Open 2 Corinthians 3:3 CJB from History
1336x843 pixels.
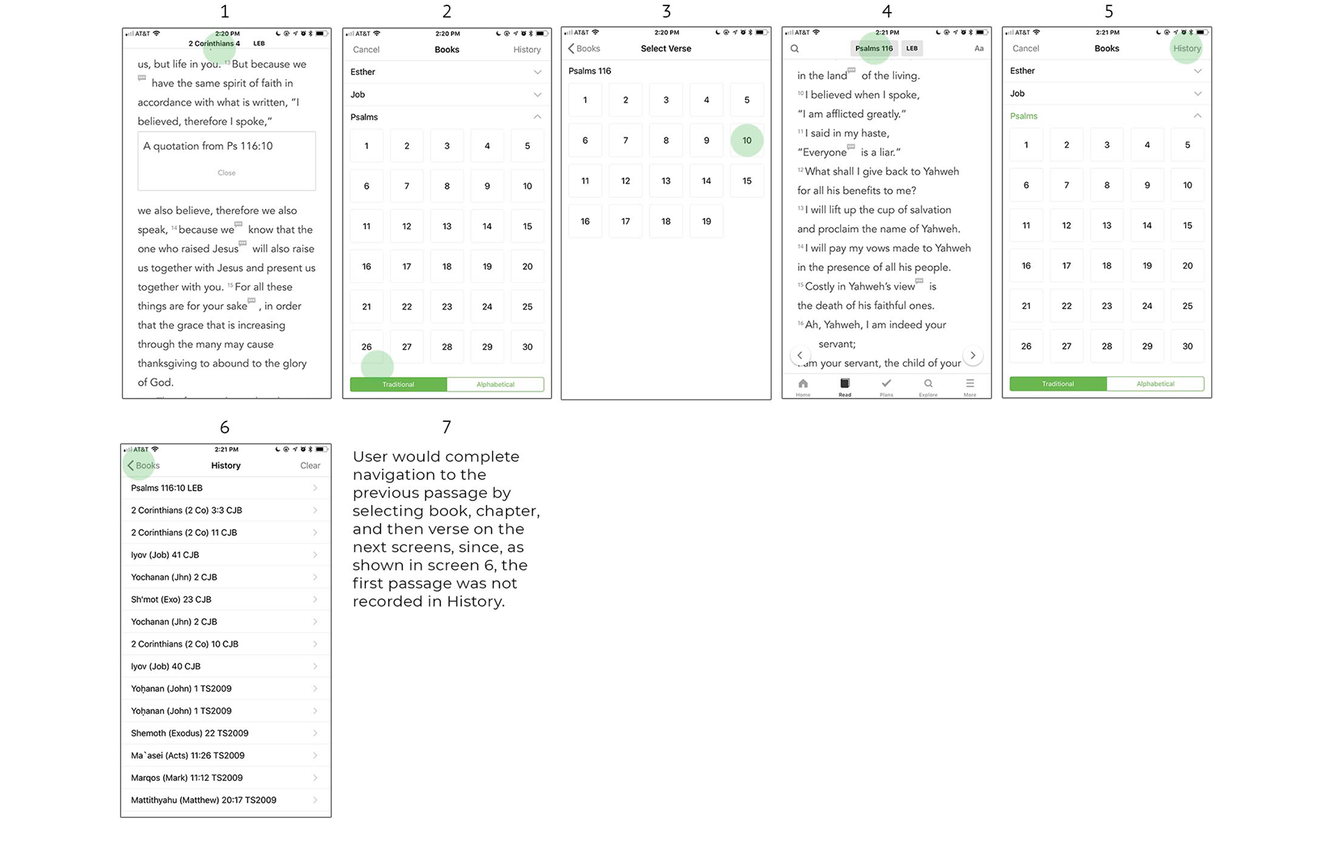click(x=225, y=510)
